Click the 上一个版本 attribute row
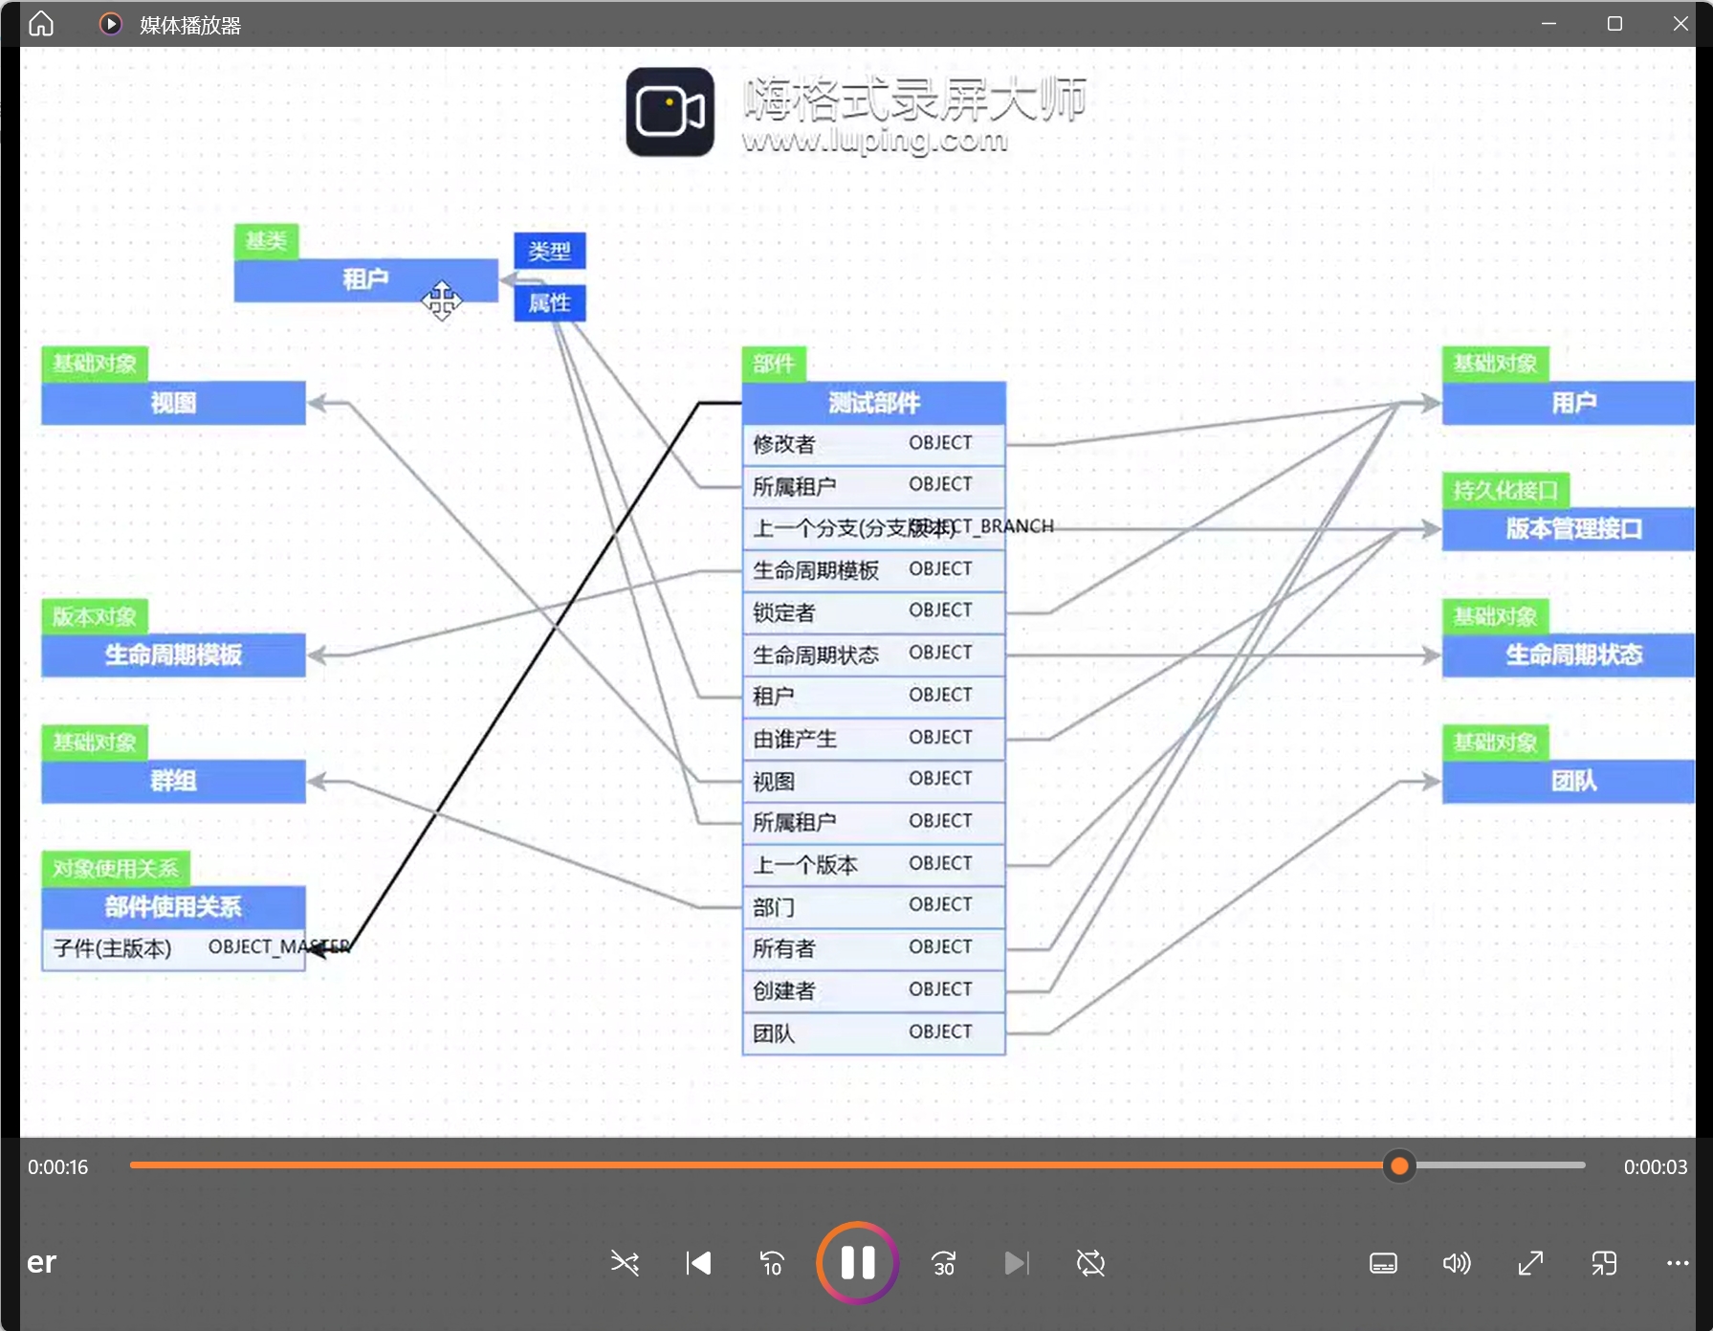The height and width of the screenshot is (1331, 1713). [873, 865]
